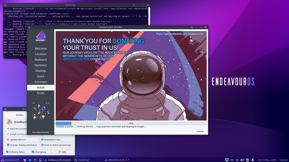Open Change display resolution

coord(22,145)
